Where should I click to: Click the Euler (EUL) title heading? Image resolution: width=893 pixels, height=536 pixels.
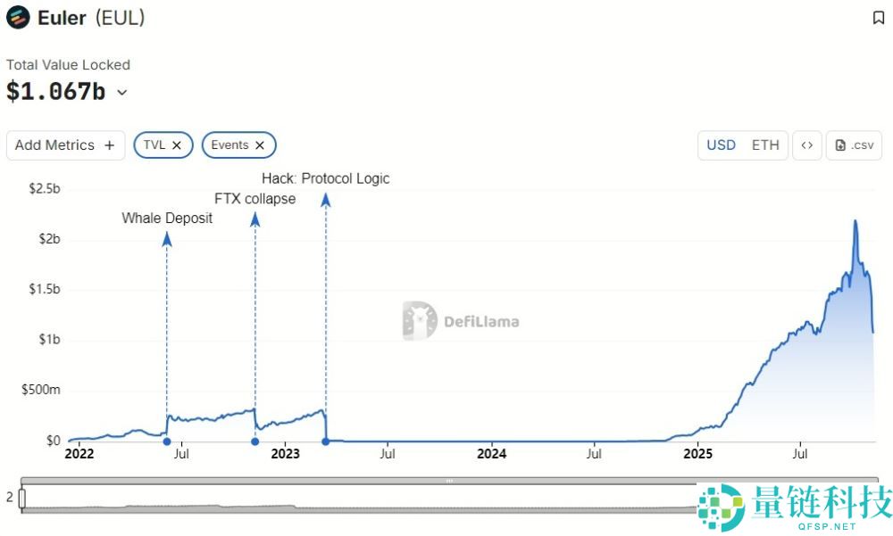click(x=89, y=17)
